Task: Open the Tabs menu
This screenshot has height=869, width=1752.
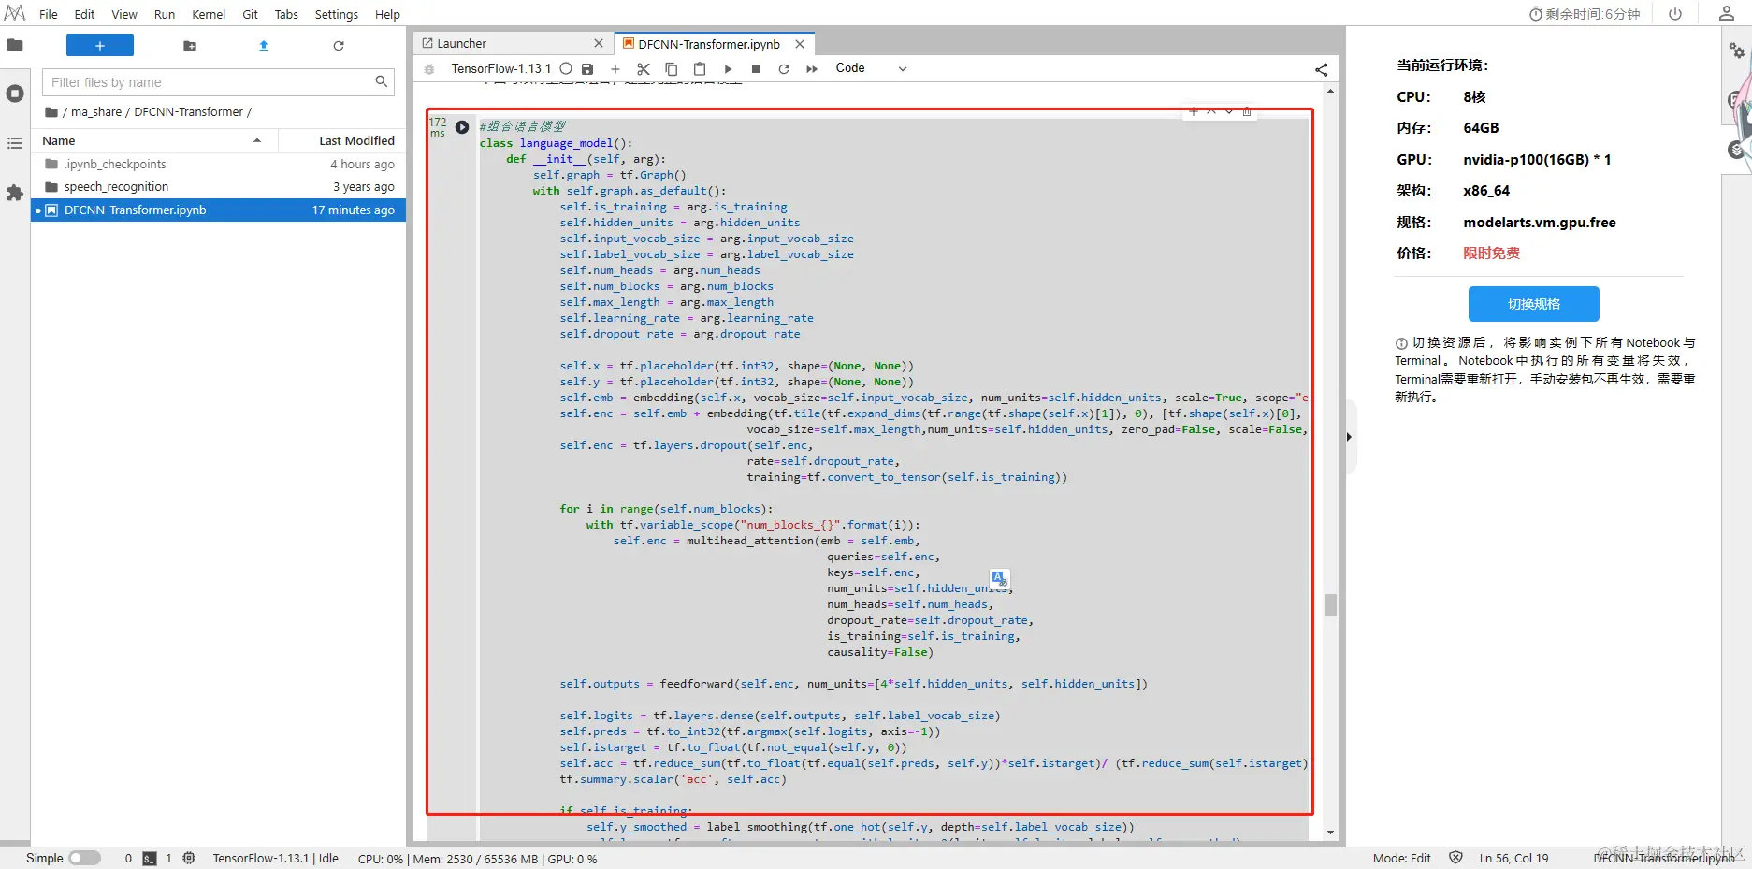Action: [286, 14]
